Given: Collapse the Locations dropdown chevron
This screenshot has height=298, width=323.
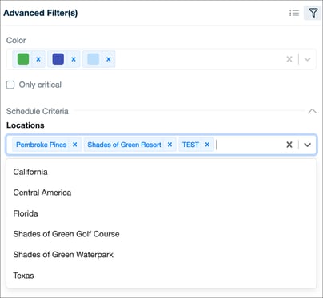Looking at the screenshot, I should coord(307,145).
